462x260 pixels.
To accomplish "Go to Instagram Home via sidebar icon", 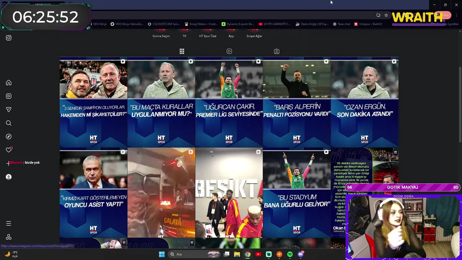I will 9,83.
